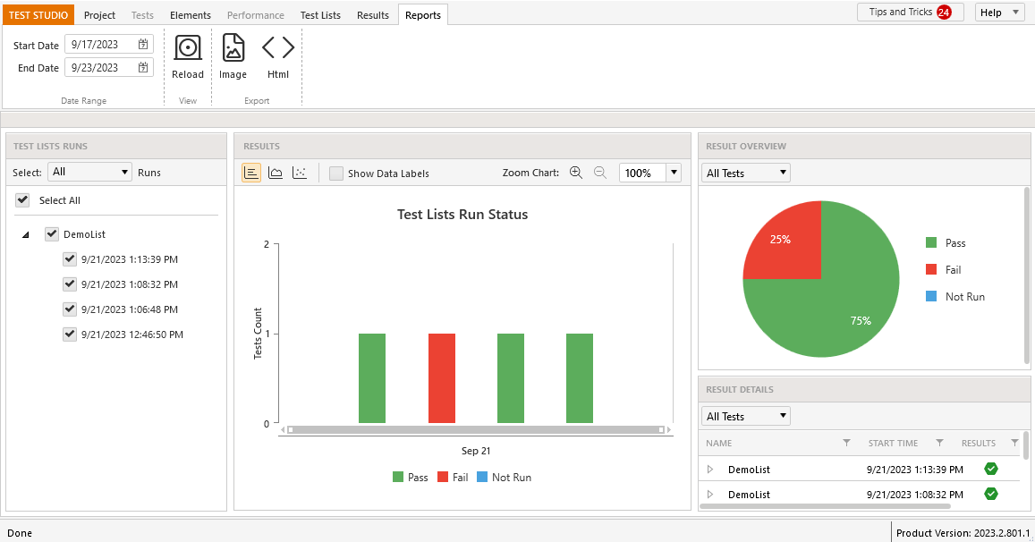Select the bar chart view icon
The image size is (1035, 542).
point(250,173)
